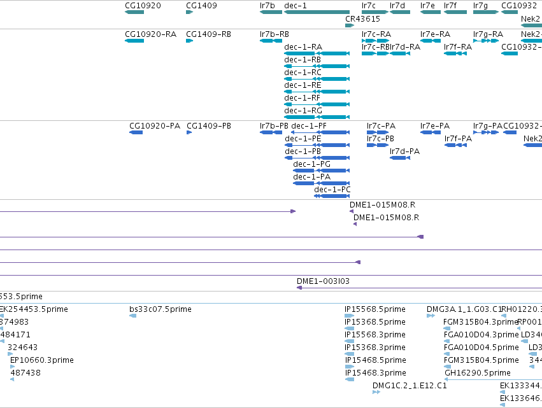Select the dec-1-PF protein label

[x=309, y=126]
